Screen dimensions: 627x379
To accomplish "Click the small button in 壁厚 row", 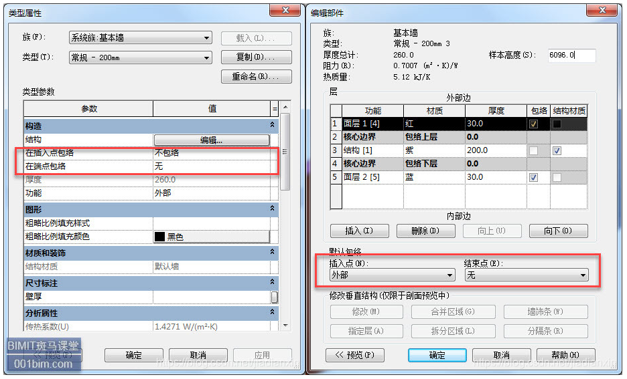I will [x=275, y=297].
